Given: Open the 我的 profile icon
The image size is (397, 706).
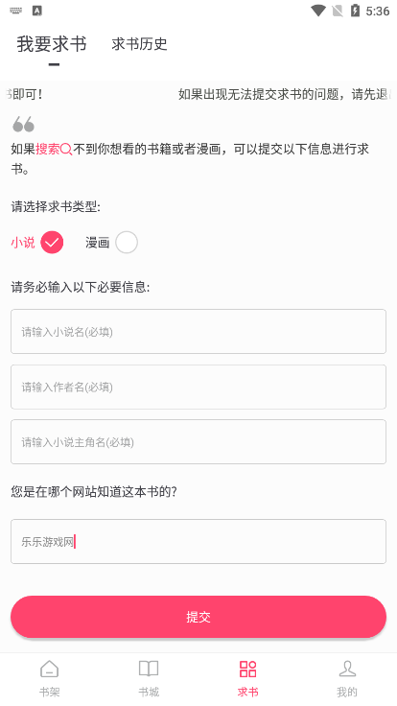Looking at the screenshot, I should tap(347, 670).
